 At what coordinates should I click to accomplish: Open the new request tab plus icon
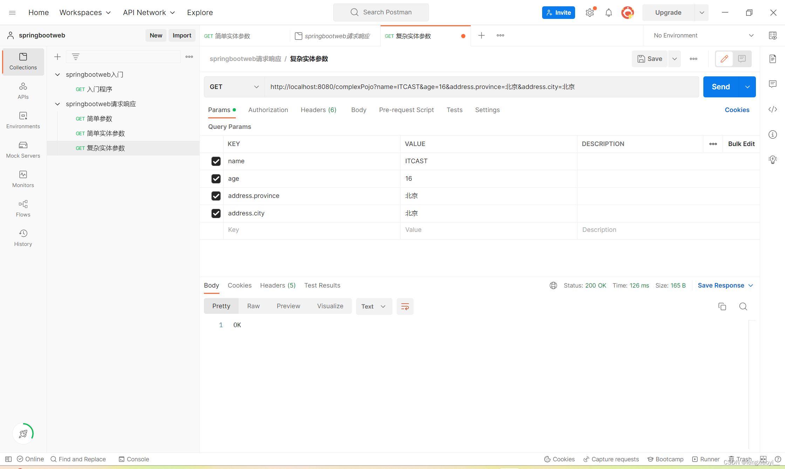tap(482, 35)
